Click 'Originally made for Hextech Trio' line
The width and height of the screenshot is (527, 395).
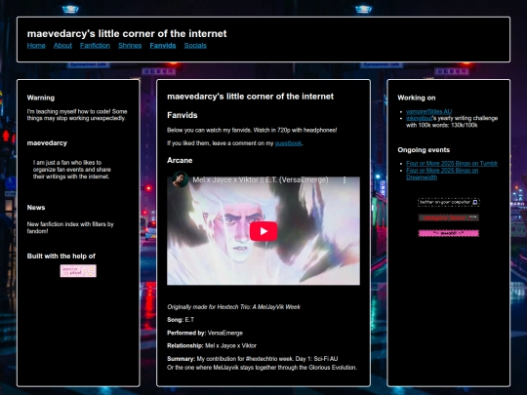coord(233,307)
